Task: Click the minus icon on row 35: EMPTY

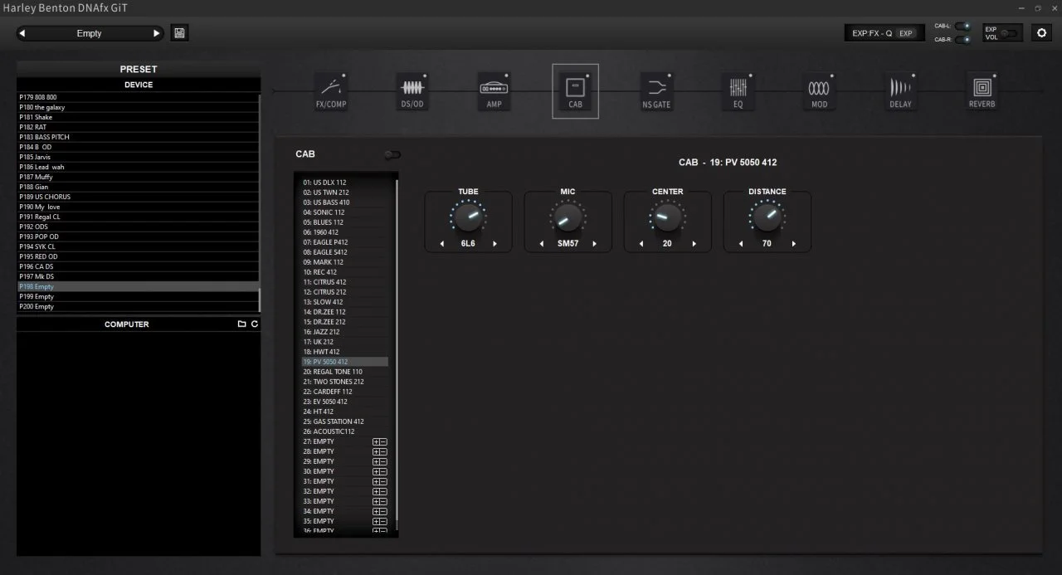Action: tap(383, 521)
